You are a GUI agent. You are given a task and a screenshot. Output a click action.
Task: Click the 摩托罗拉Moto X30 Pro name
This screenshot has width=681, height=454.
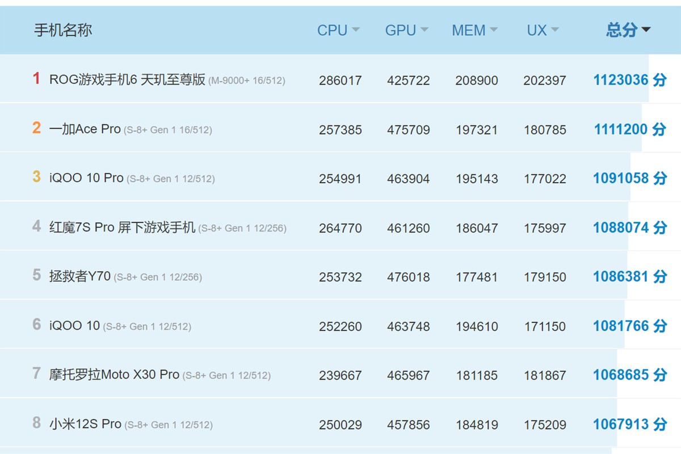[113, 375]
